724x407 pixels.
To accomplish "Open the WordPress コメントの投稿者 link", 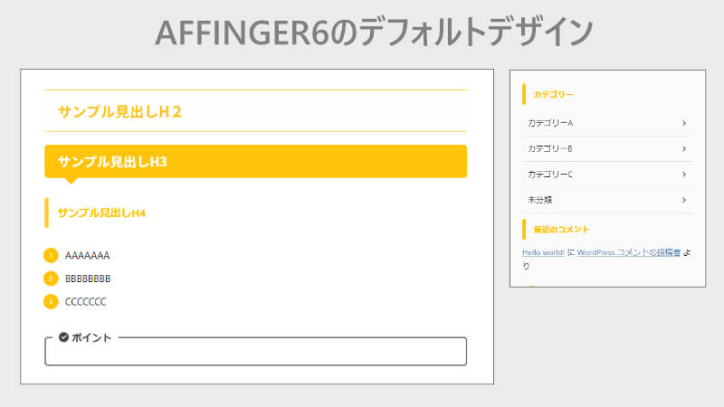I will [629, 252].
